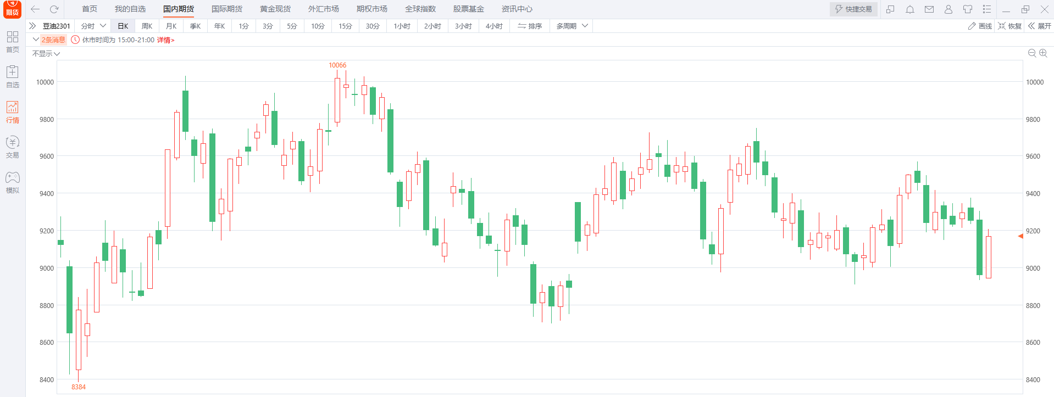Expand the 不显示 indicator dropdown
This screenshot has width=1054, height=397.
pyautogui.click(x=46, y=54)
